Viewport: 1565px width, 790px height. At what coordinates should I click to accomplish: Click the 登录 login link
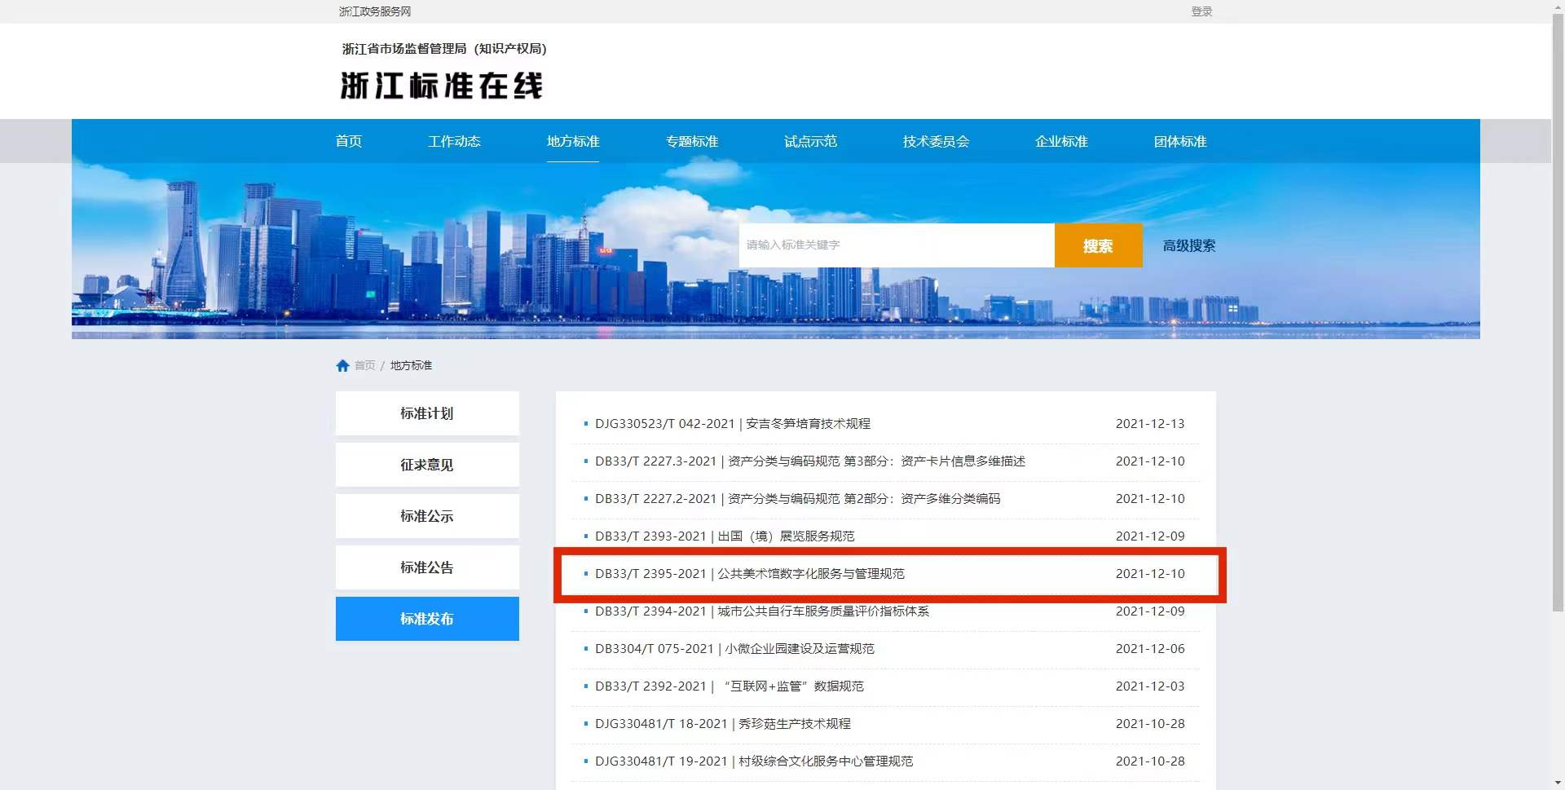(1201, 11)
